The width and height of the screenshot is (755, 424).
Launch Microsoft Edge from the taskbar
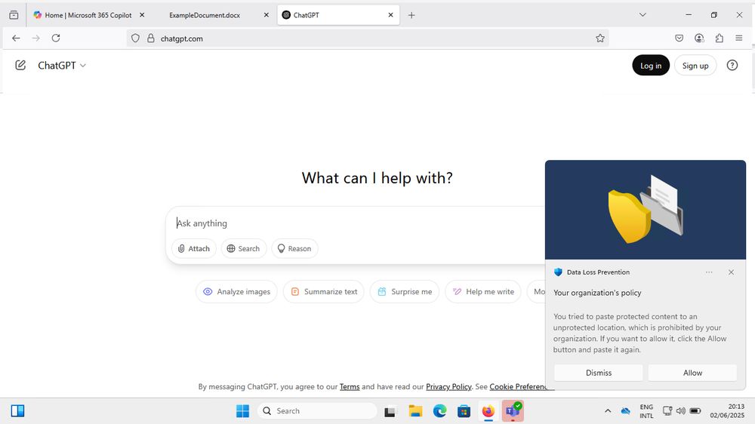click(439, 411)
